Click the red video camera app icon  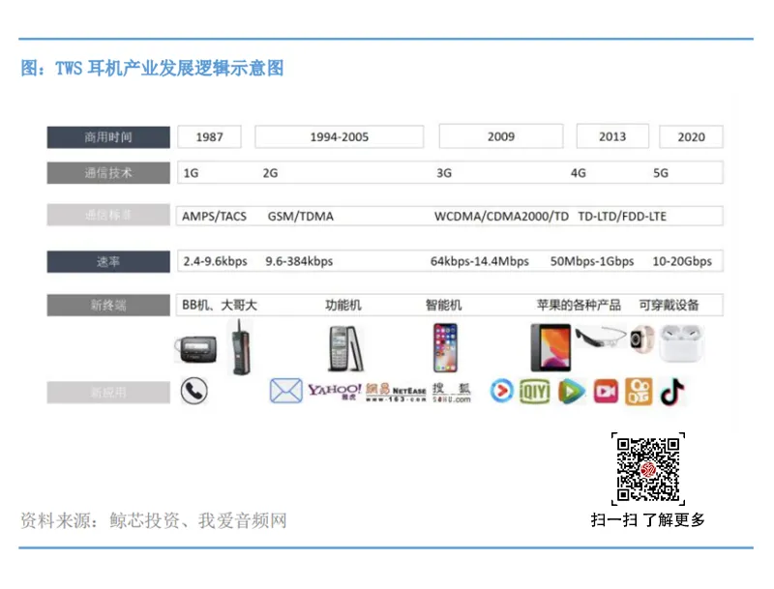click(x=606, y=392)
